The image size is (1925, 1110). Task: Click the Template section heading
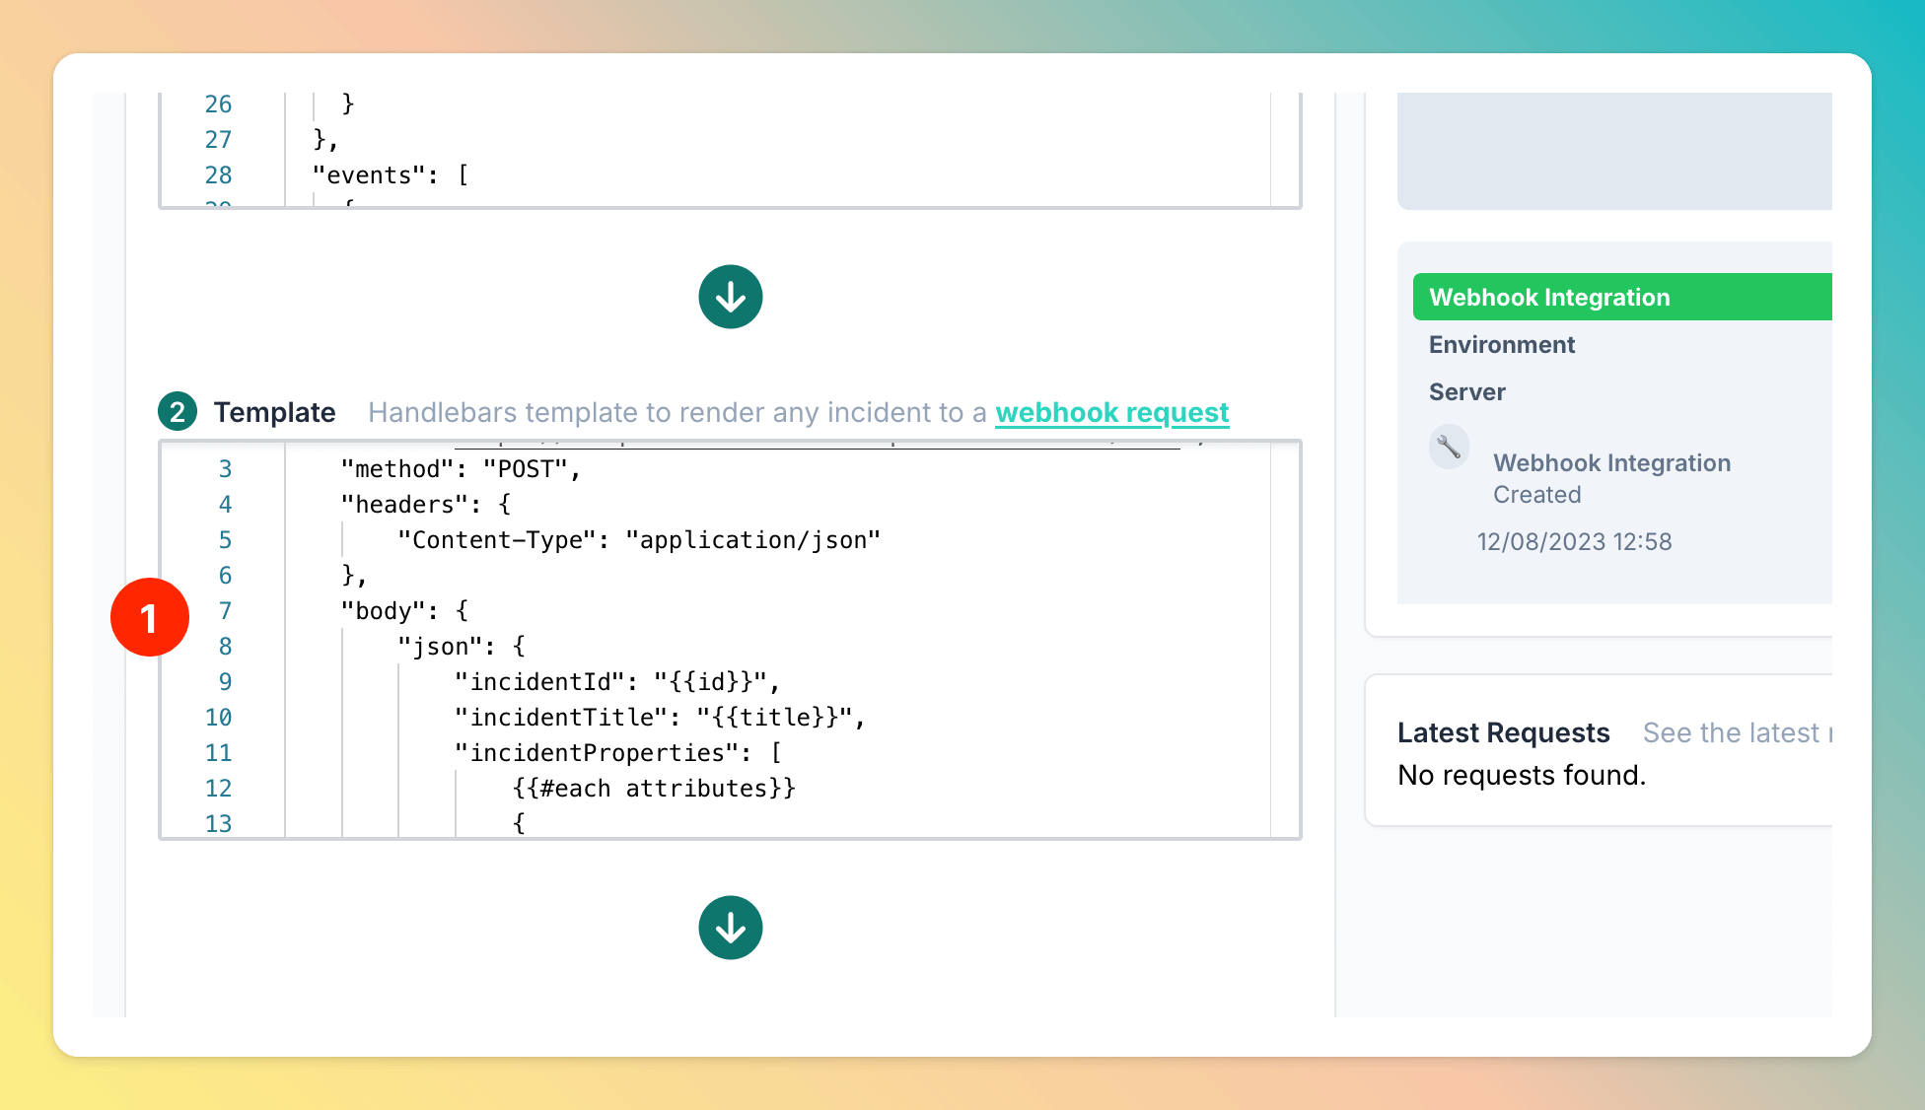pos(274,412)
